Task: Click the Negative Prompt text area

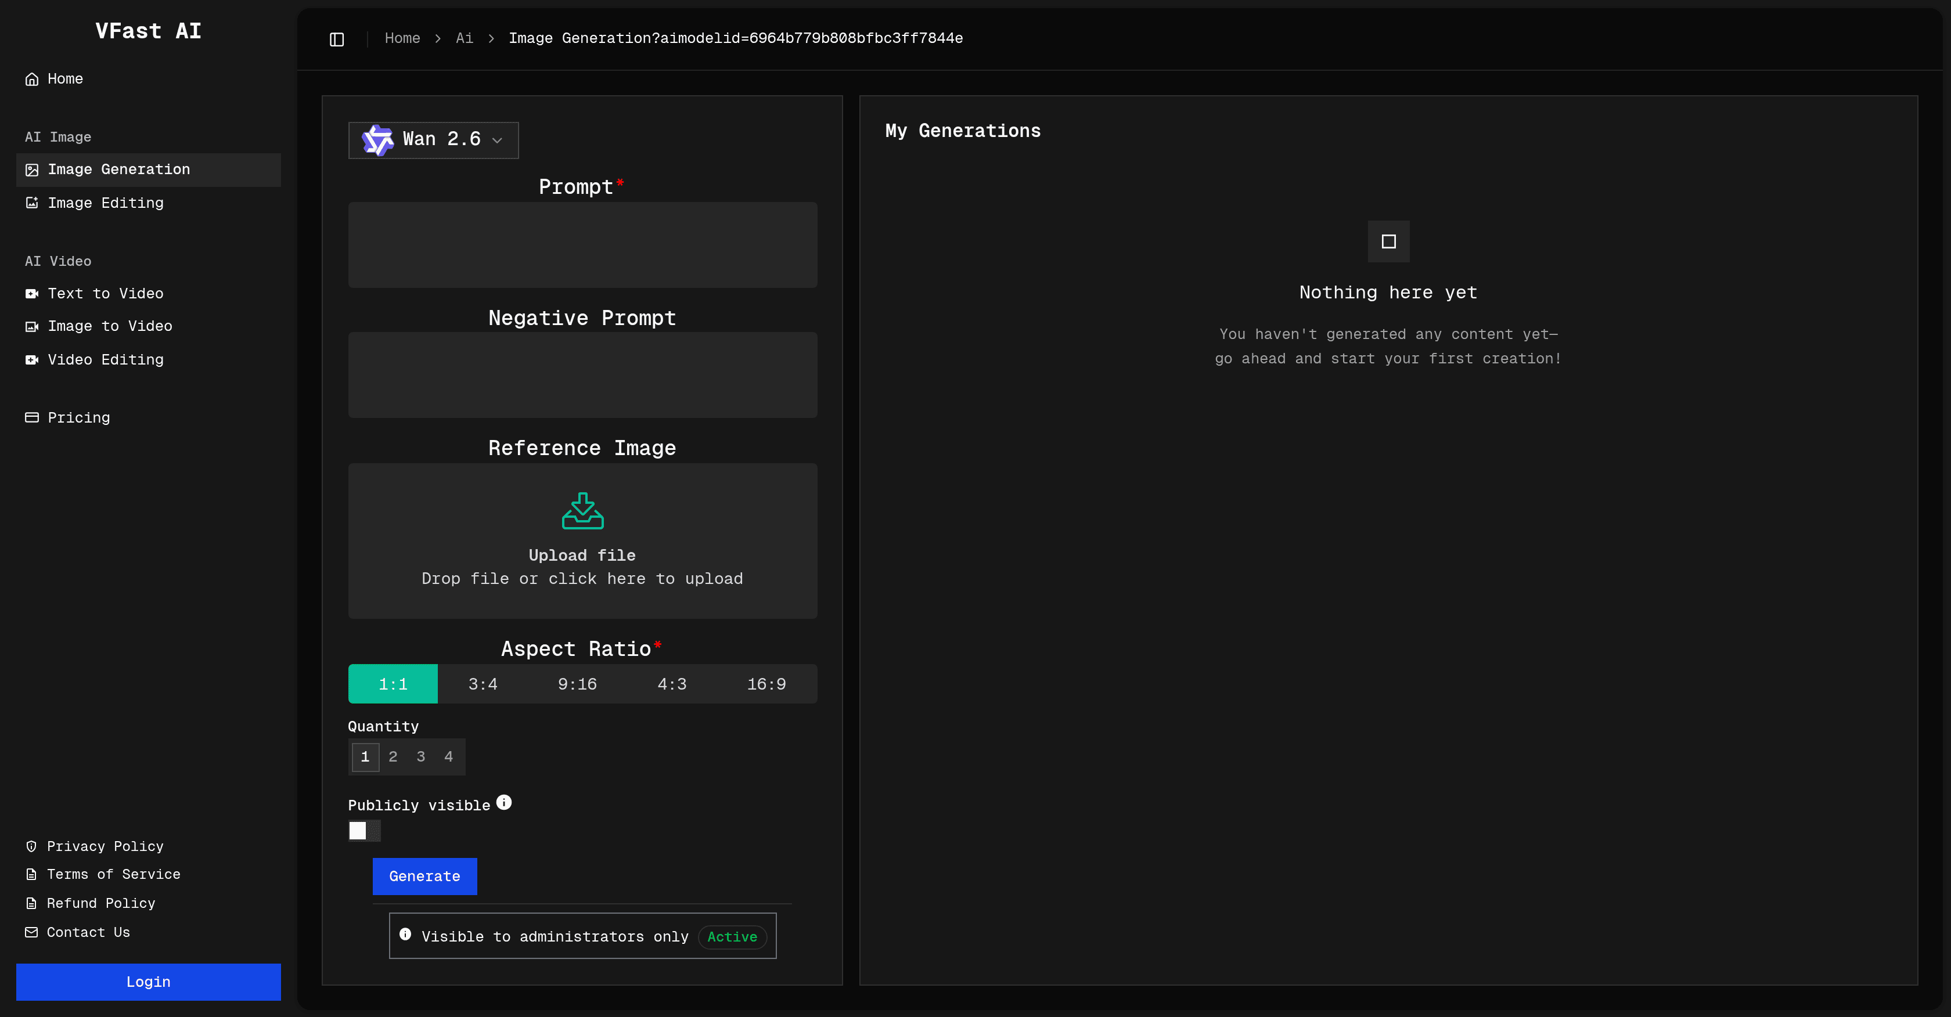Action: click(x=582, y=374)
